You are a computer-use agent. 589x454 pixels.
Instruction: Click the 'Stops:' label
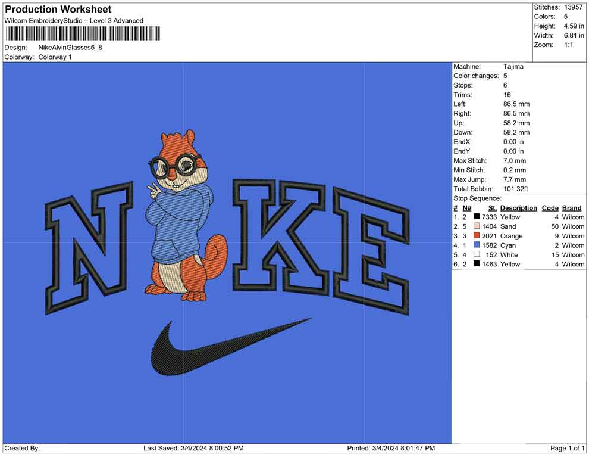click(463, 85)
